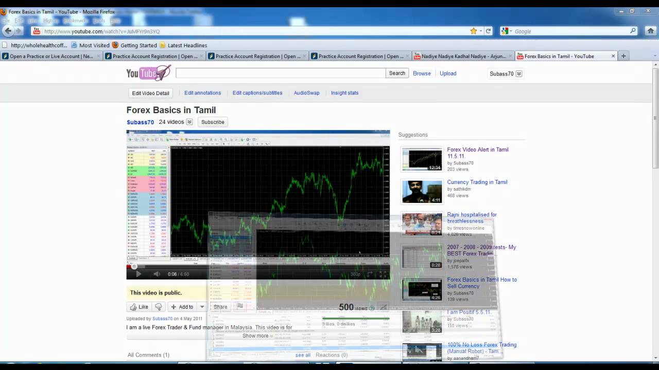Open the Subass70 channel link under the title
Image resolution: width=659 pixels, height=370 pixels.
click(140, 122)
